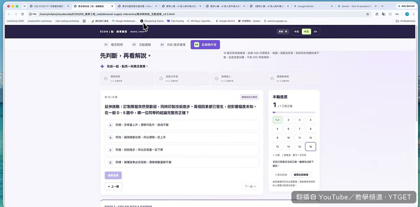The image size is (420, 207).
Task: Open the policies.google.co... bookmark
Action: click(276, 21)
